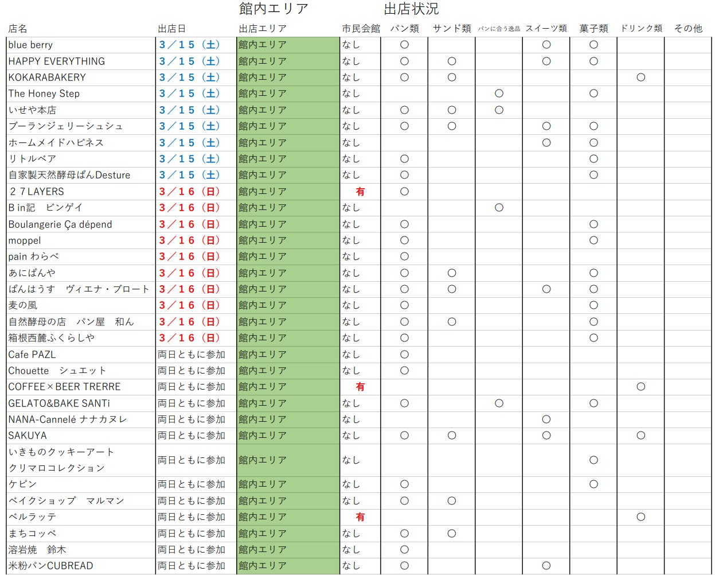715x575 pixels.
Task: Click the 'パン類' column header
Action: 404,29
